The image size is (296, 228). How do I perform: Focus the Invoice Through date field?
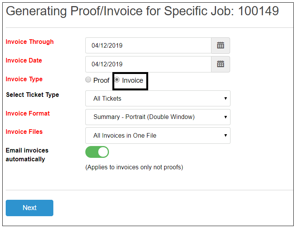(148, 45)
